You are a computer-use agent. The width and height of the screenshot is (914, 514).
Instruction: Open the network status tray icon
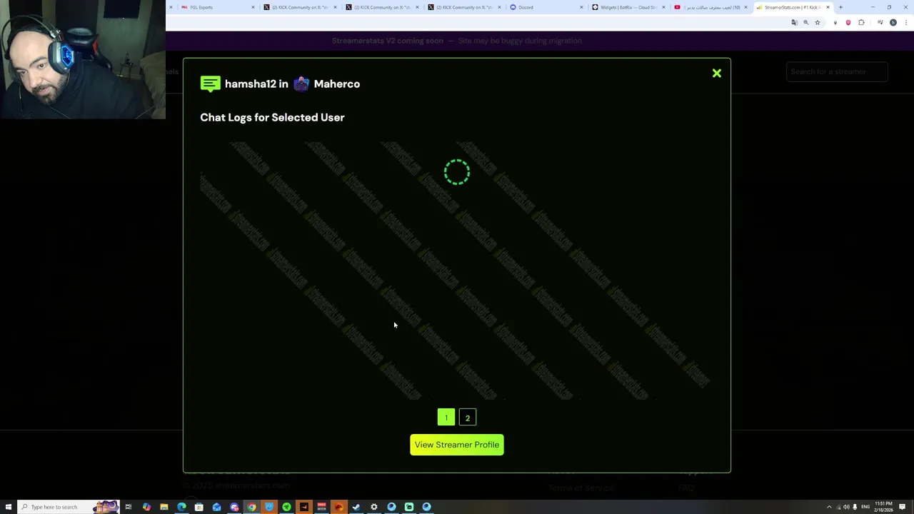[838, 507]
